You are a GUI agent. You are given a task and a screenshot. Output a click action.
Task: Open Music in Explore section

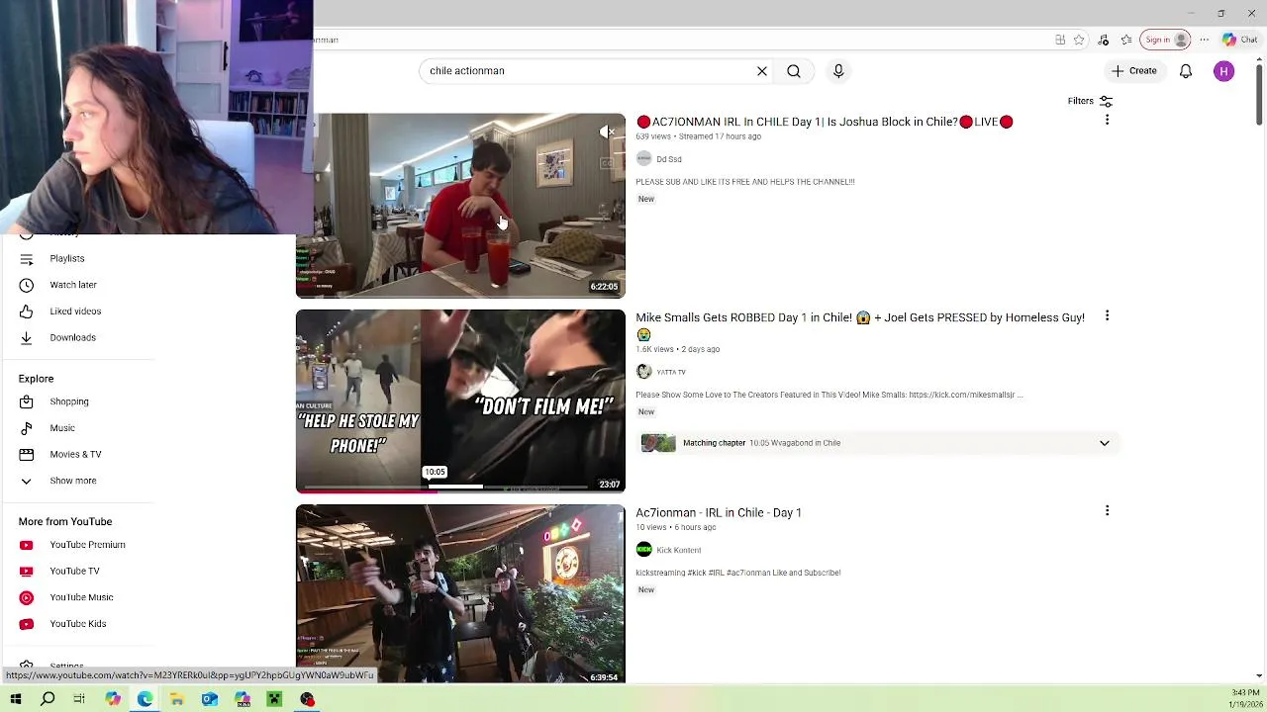coord(62,428)
